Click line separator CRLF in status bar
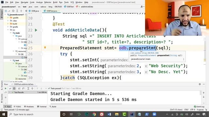209x117 pixels. [x=186, y=110]
